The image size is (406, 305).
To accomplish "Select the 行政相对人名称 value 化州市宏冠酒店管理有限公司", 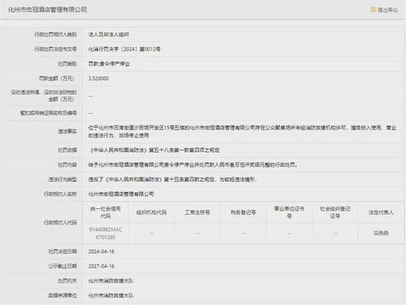I will coord(121,194).
